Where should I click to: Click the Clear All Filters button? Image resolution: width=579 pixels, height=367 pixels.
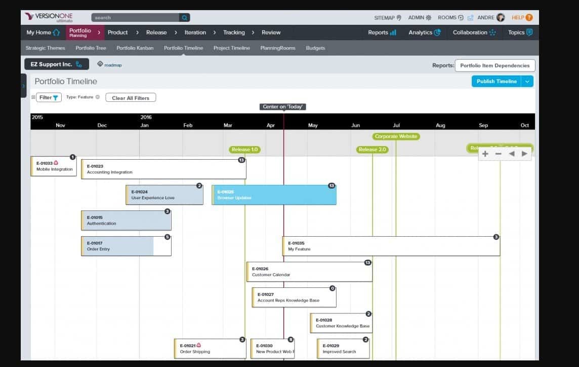point(130,97)
